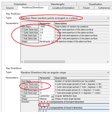Expand the Ray Positions Type dropdown
The image size is (112, 114).
(x=65, y=18)
